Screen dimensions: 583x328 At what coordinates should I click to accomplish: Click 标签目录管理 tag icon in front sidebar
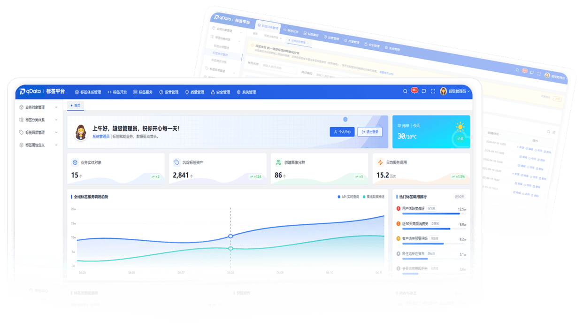21,133
